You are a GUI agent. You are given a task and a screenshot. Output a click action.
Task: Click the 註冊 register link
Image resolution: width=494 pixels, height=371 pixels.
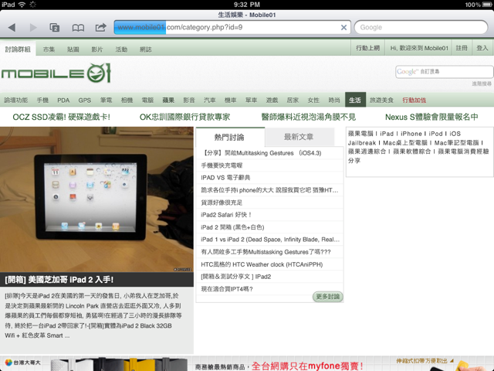[462, 48]
